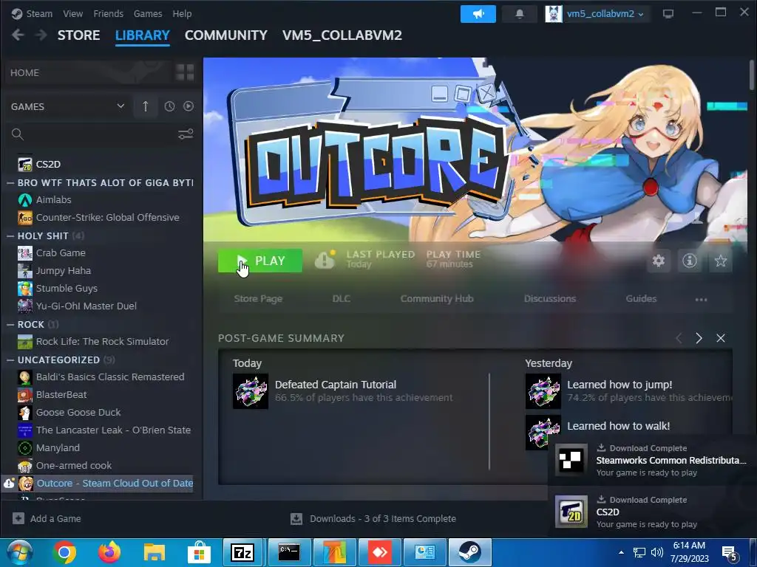Collapse the ROCK category
Viewport: 757px width, 567px height.
[10, 325]
